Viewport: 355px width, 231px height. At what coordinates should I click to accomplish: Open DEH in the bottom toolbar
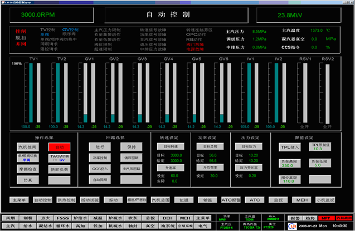pos(168,218)
